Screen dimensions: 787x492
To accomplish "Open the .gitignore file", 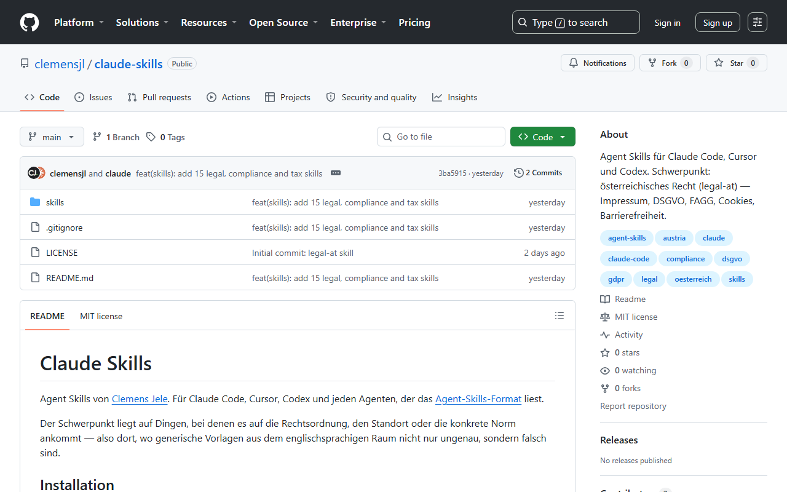I will [64, 228].
